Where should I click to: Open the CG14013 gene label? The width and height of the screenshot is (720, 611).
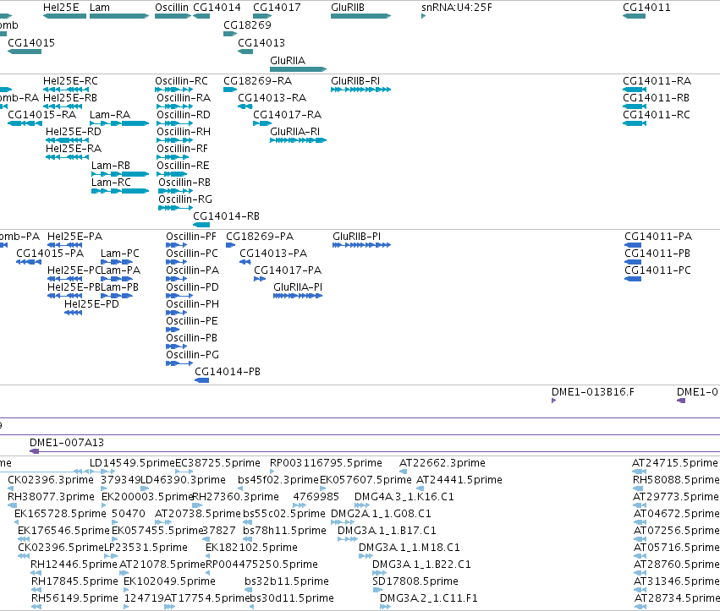tap(261, 42)
